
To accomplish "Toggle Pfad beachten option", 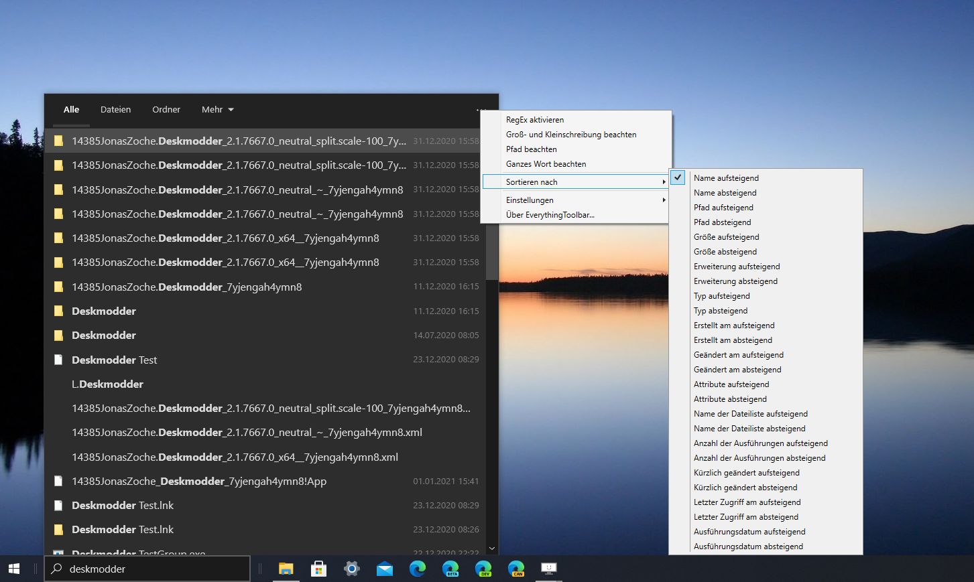I will coord(576,149).
